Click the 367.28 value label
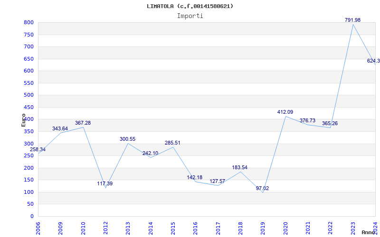 coord(83,123)
